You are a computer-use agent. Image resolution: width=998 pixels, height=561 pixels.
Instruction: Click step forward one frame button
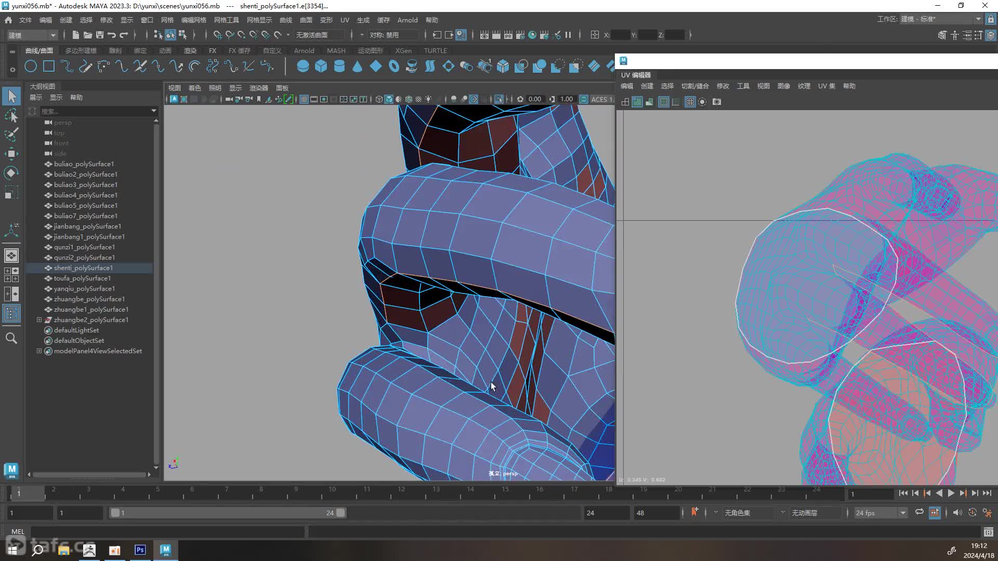coord(975,493)
